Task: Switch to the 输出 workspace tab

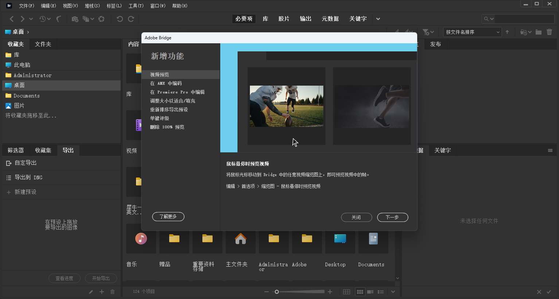Action: click(x=306, y=19)
